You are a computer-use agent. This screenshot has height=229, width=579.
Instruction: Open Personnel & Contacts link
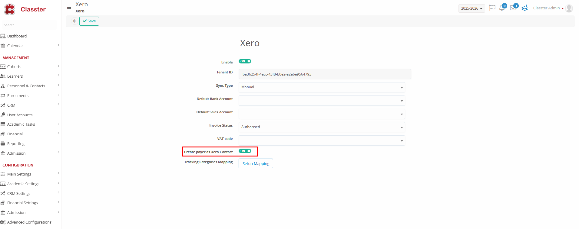[x=26, y=86]
